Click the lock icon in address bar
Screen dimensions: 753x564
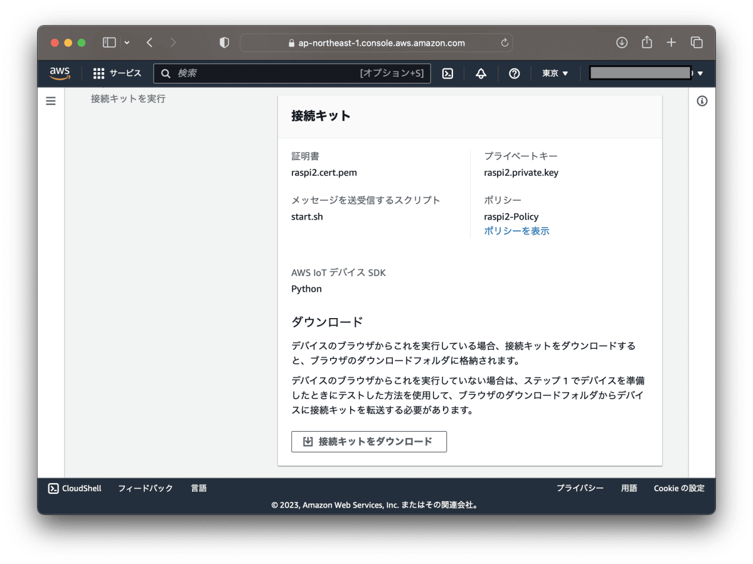[x=291, y=43]
